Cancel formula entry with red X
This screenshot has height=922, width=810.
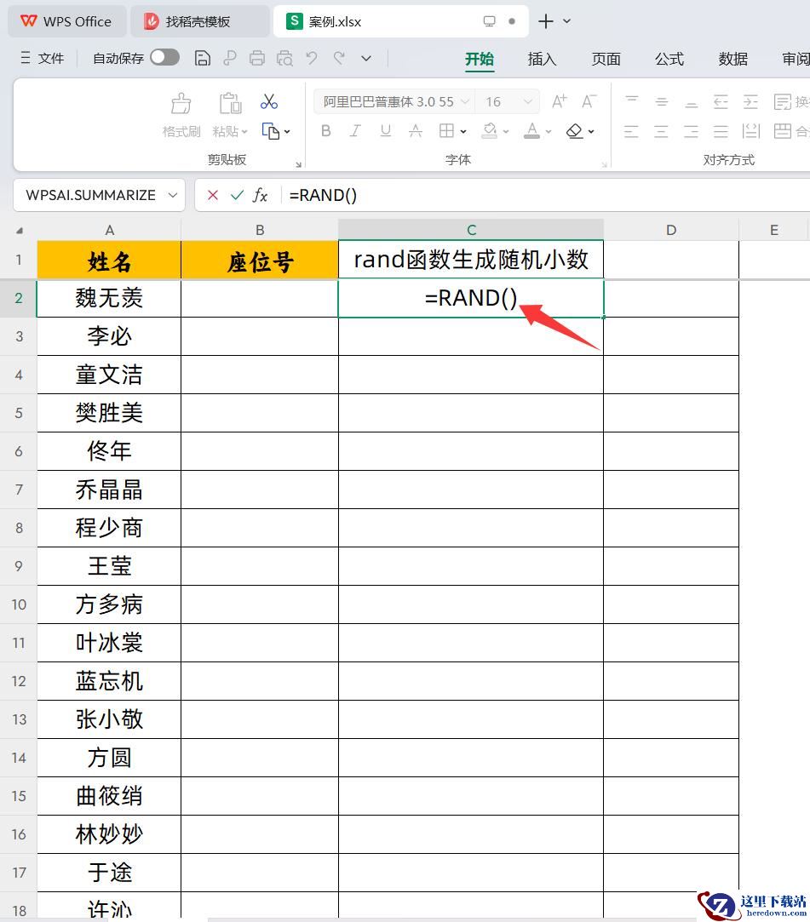tap(213, 195)
